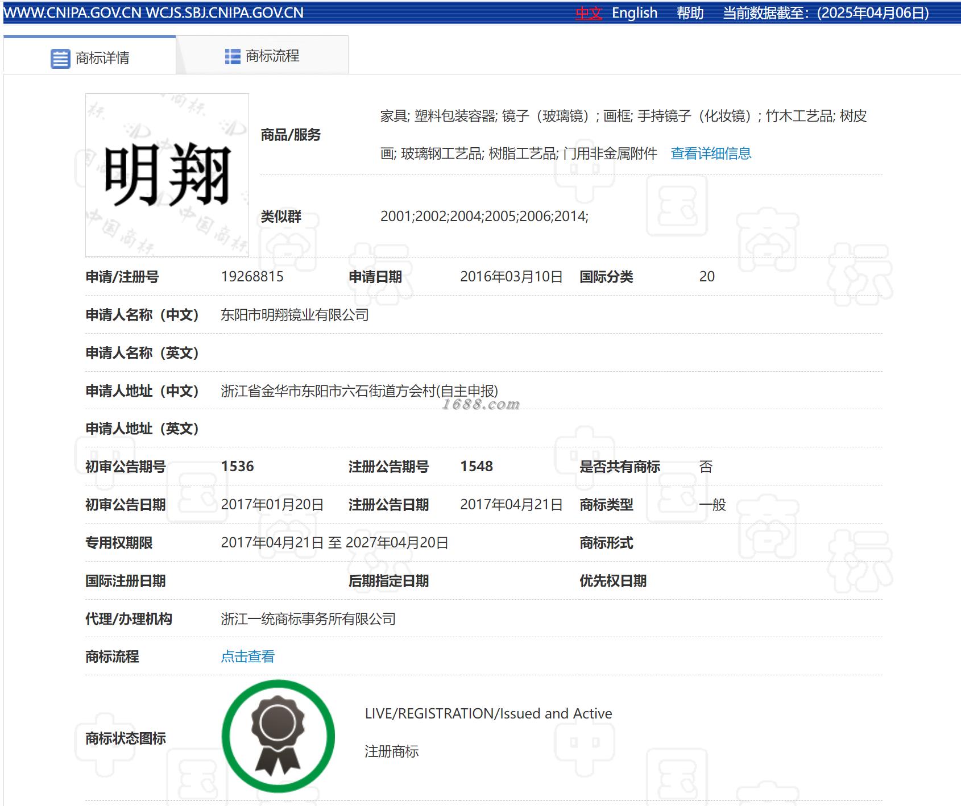
Task: Click registration announcement date 2017年04月21日
Action: coord(511,505)
